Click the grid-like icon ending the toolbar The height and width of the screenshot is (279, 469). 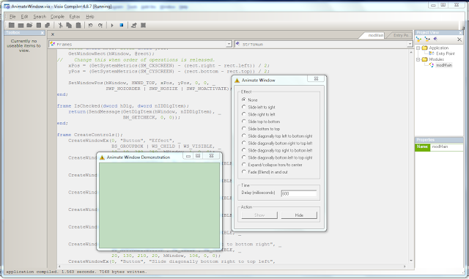144,26
